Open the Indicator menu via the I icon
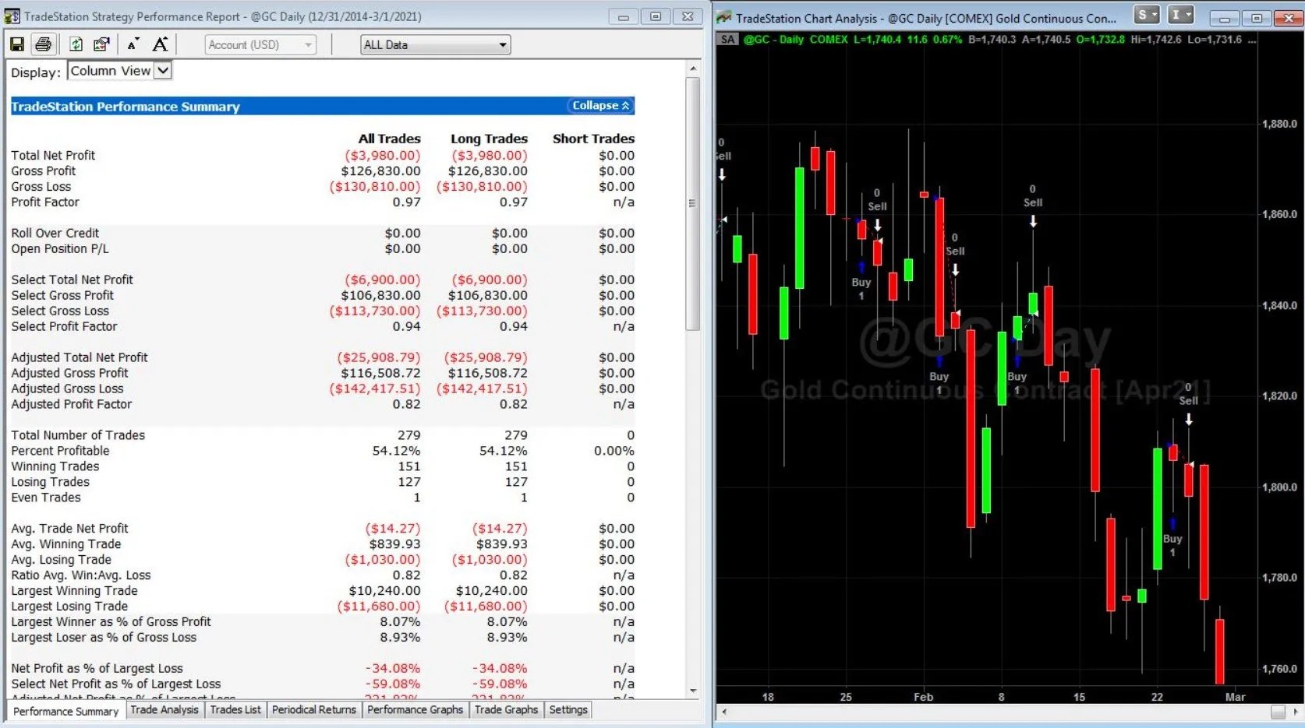 (x=1174, y=14)
